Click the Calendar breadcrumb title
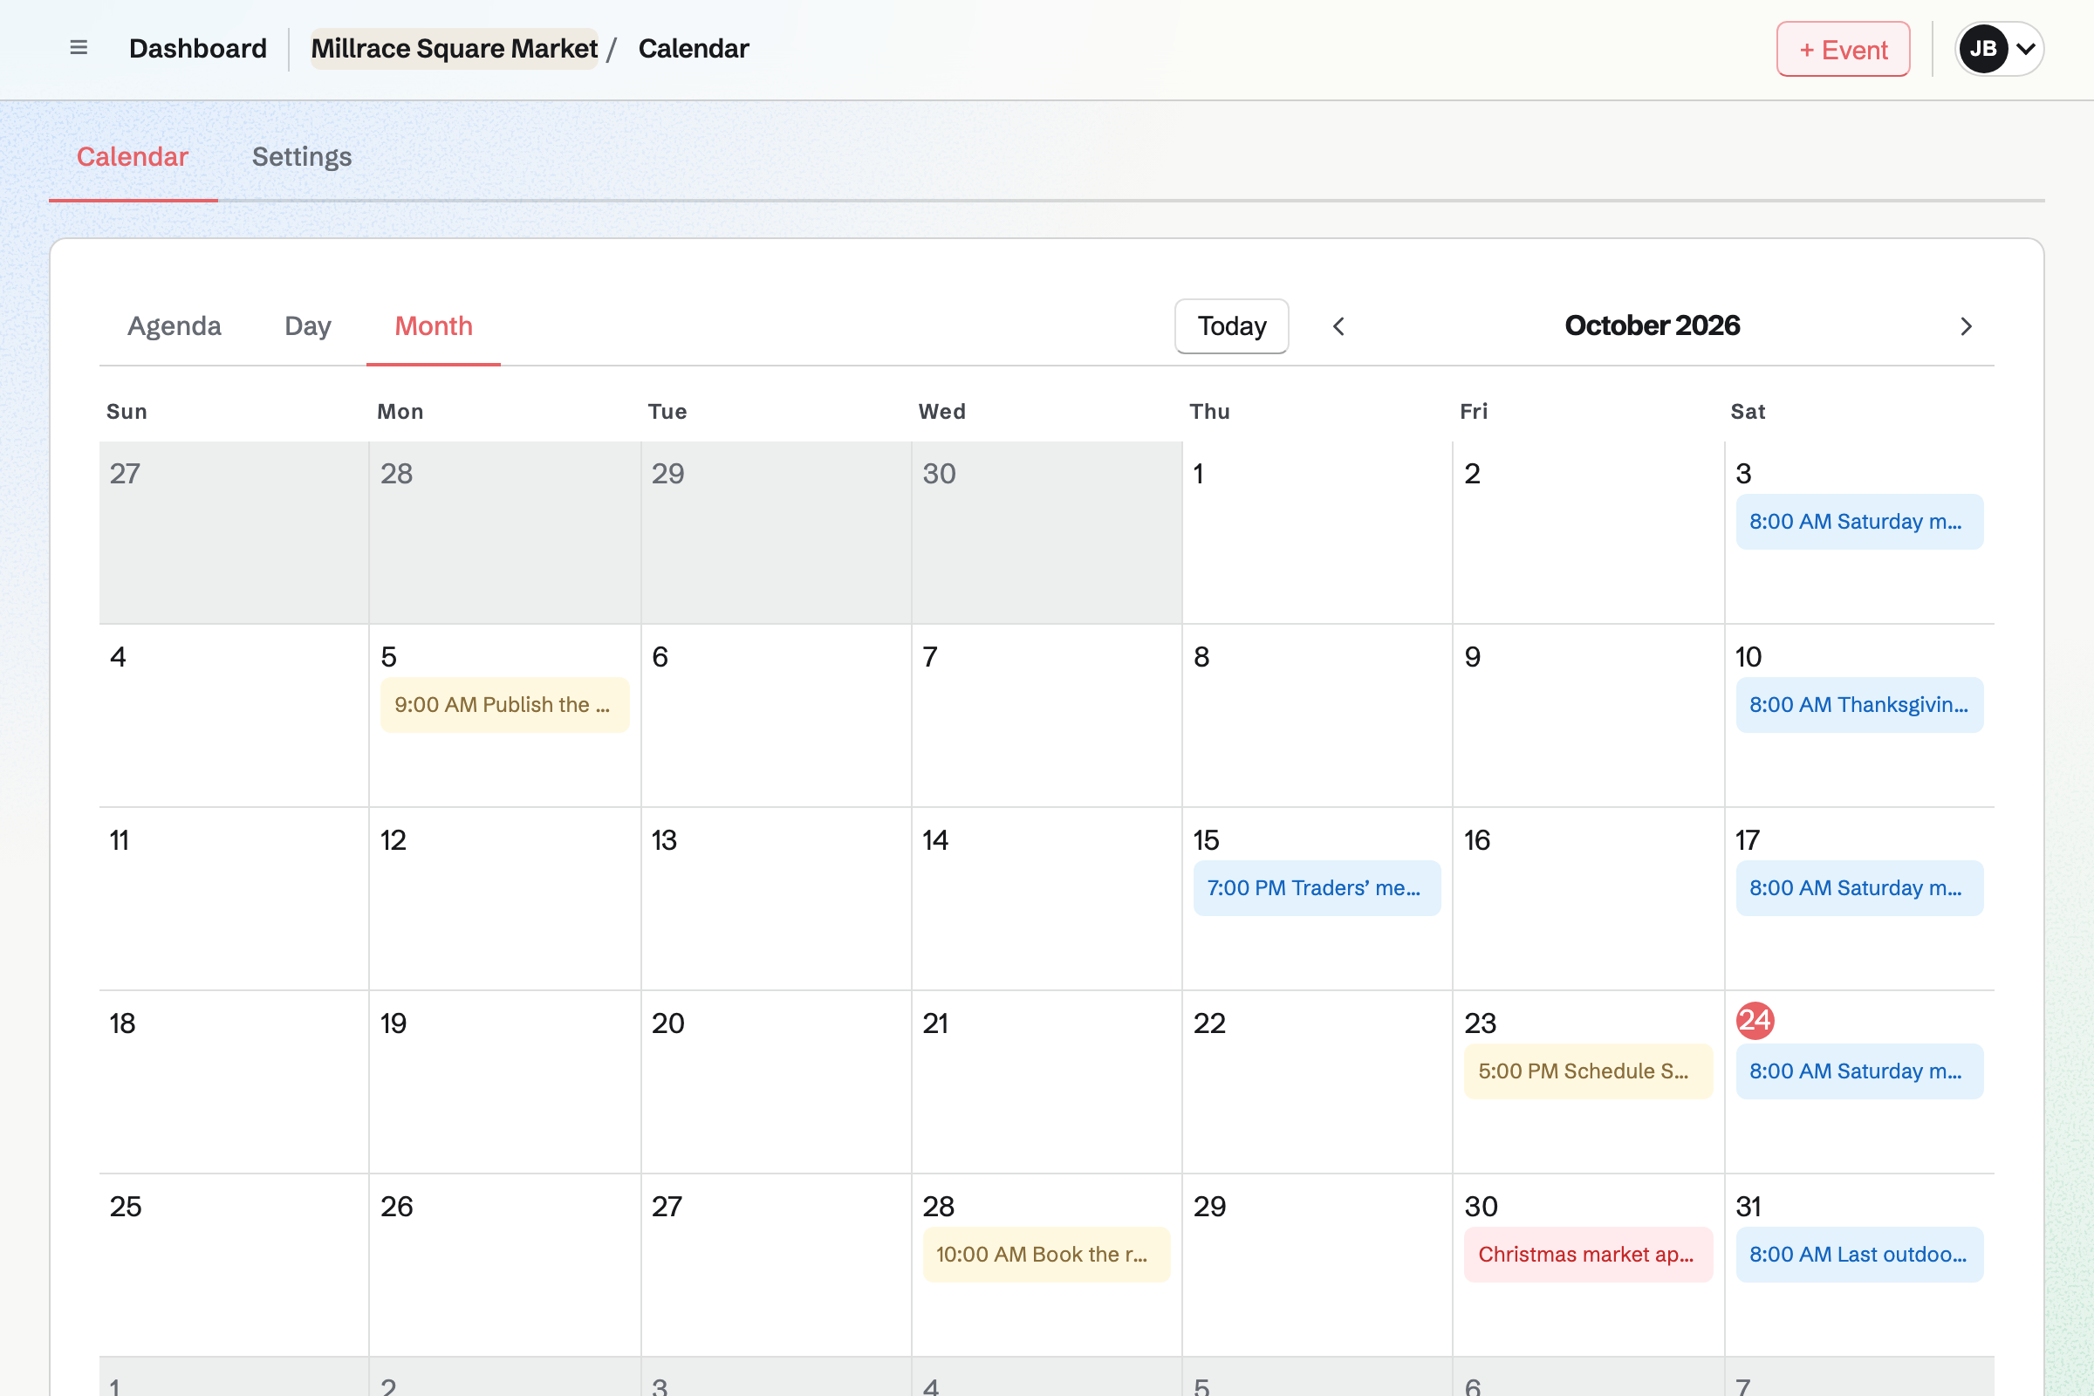Image resolution: width=2094 pixels, height=1396 pixels. (694, 49)
